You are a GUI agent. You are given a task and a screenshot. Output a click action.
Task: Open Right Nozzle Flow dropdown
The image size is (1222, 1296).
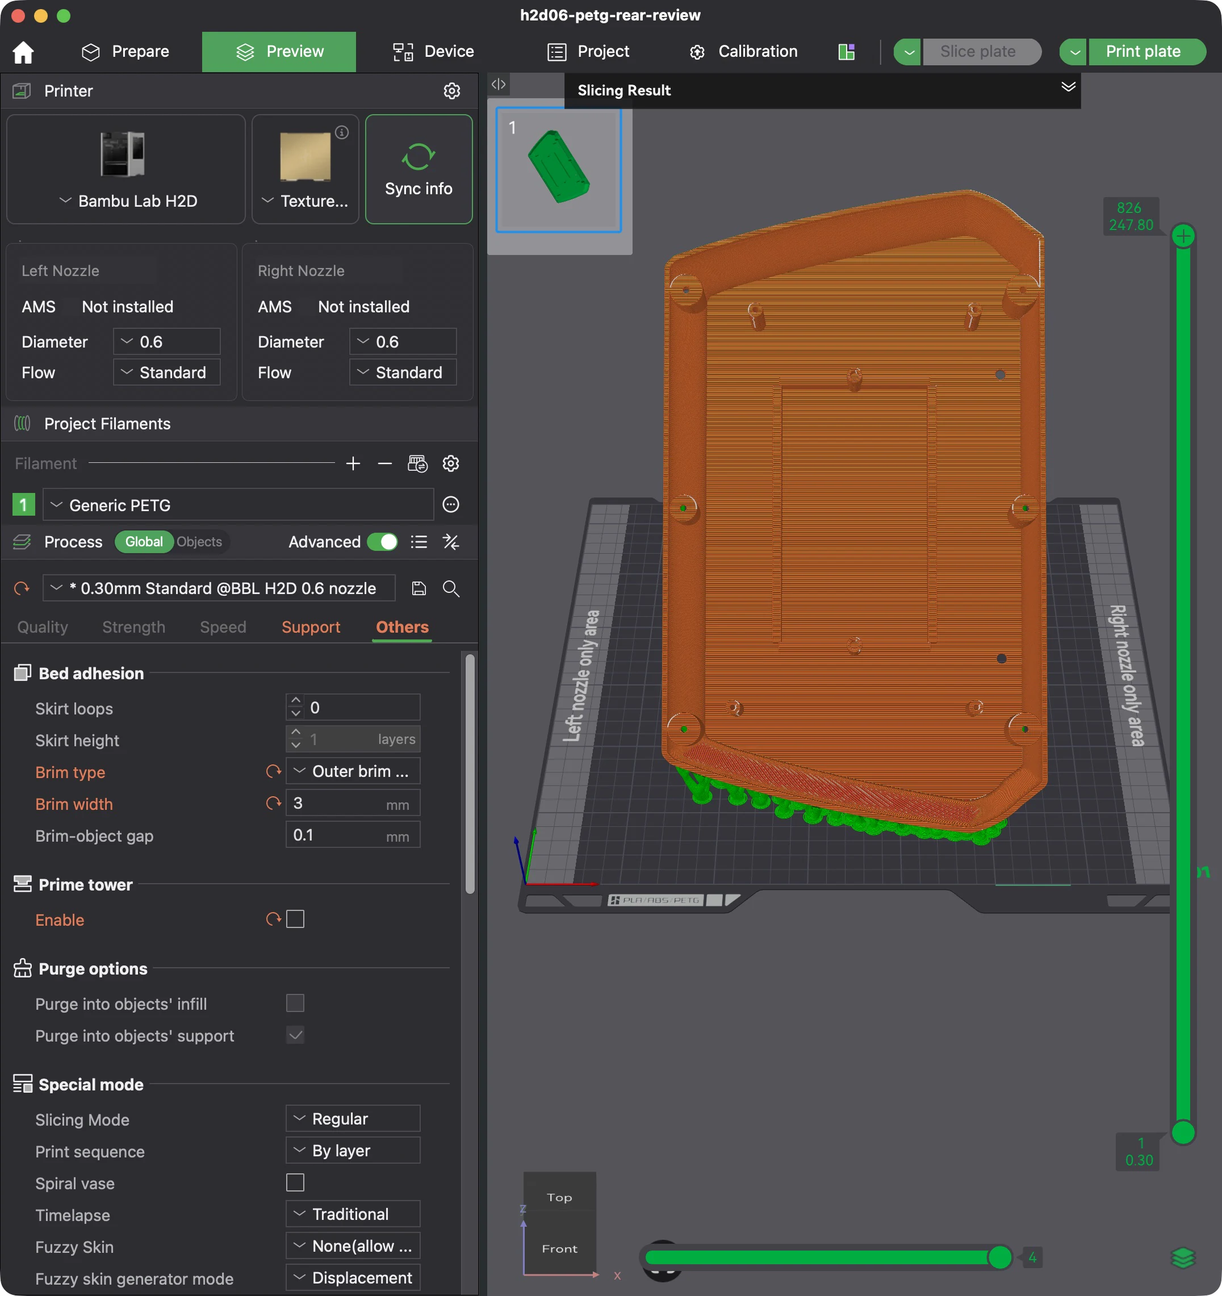click(x=403, y=372)
